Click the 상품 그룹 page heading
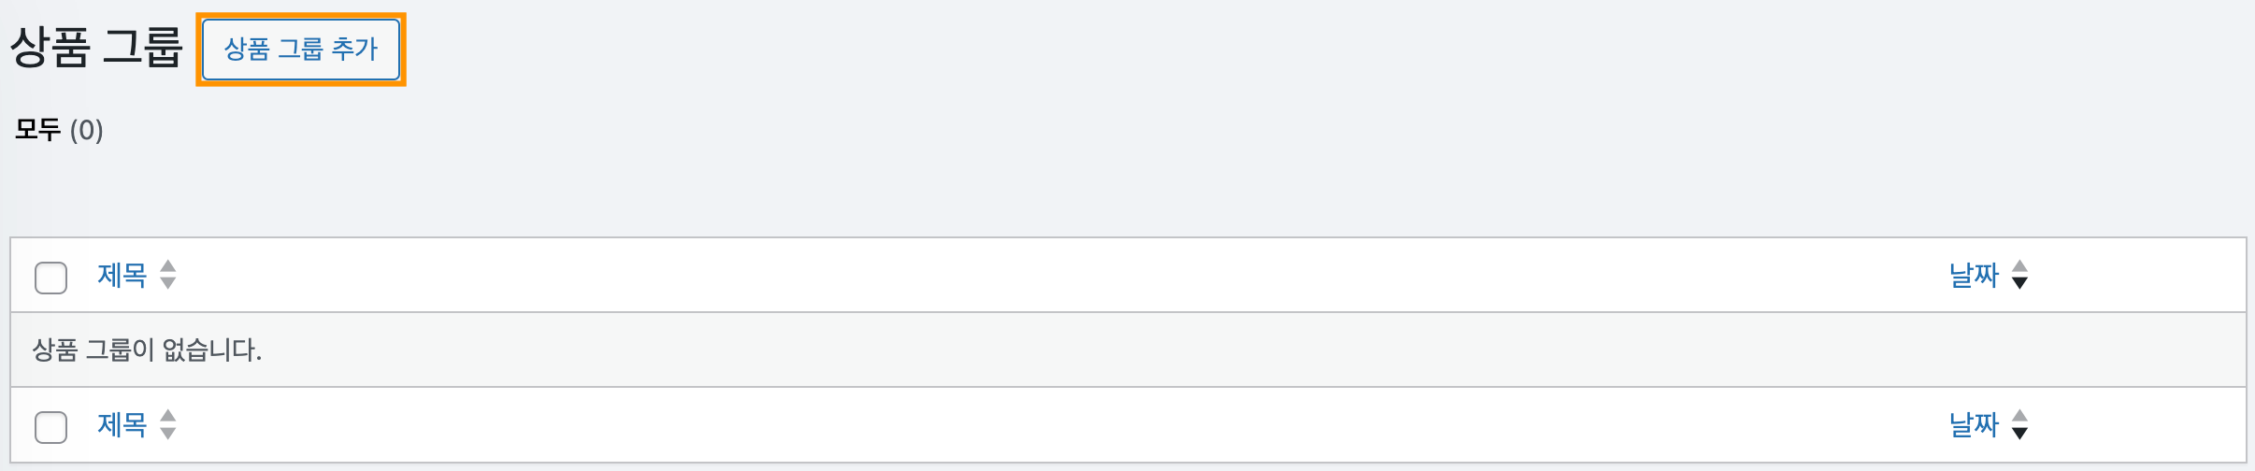Screen dimensions: 2255x471 click(96, 48)
